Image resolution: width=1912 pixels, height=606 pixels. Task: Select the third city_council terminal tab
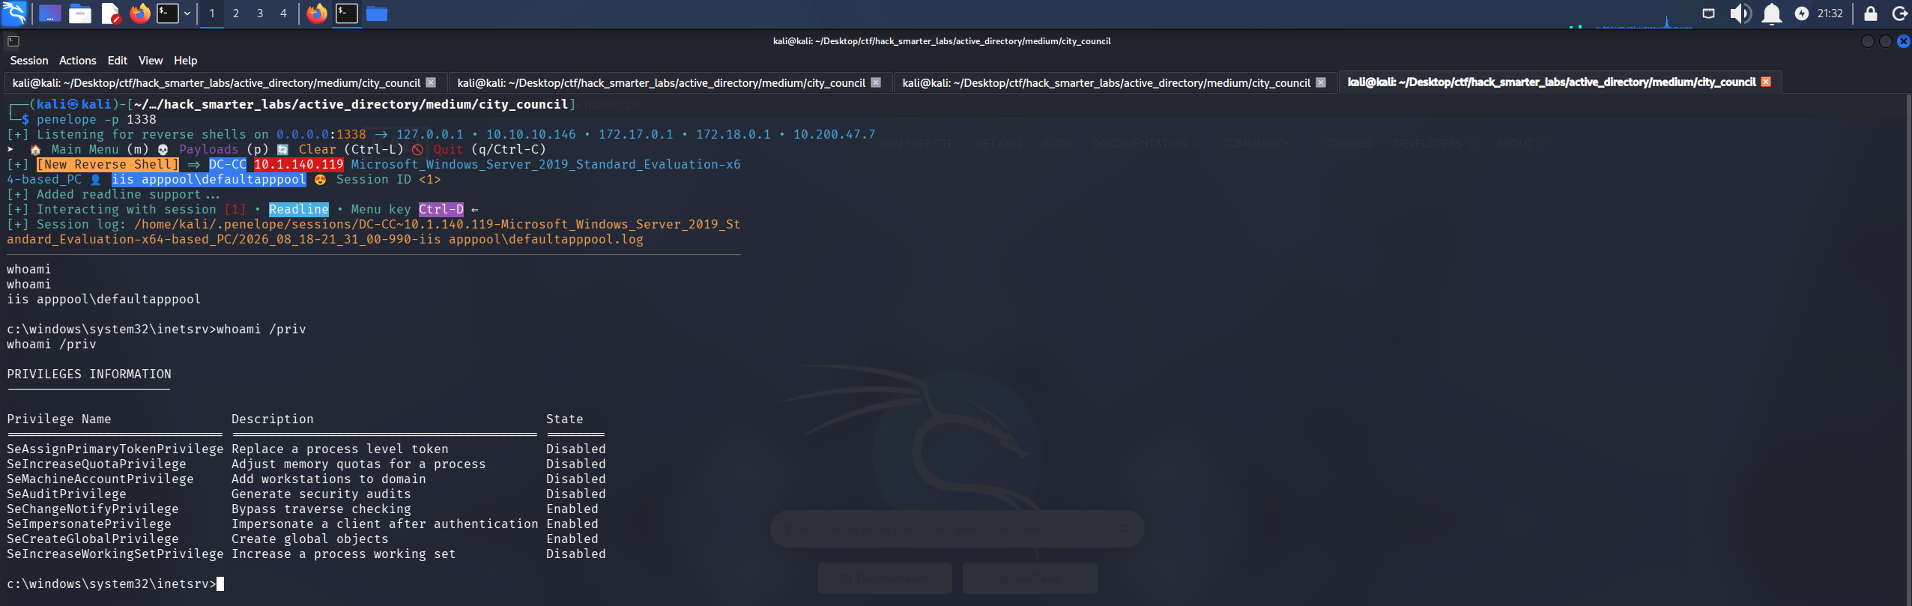pyautogui.click(x=1107, y=82)
